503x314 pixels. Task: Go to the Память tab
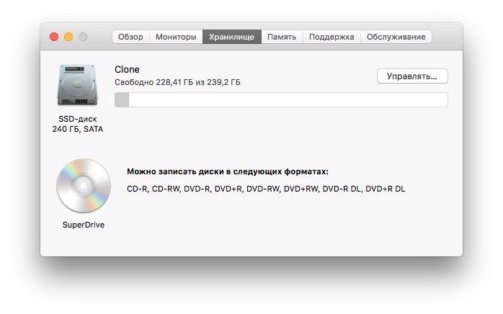(x=282, y=37)
